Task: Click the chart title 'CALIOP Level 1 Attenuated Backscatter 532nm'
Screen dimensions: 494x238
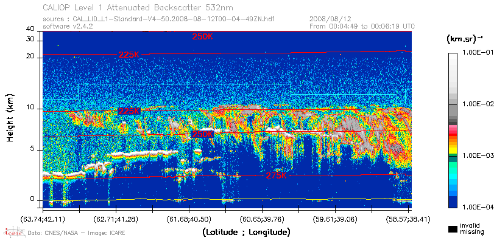Action: coord(138,7)
